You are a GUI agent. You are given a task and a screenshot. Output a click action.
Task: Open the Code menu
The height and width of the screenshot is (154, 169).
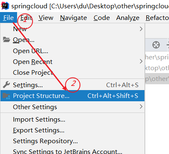coord(102,18)
